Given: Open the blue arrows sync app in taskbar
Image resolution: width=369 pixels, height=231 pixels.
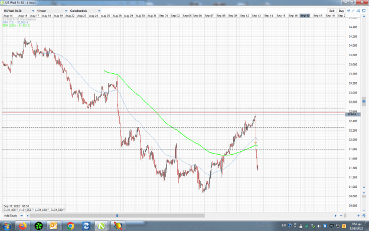Looking at the screenshot, I should pos(86,226).
